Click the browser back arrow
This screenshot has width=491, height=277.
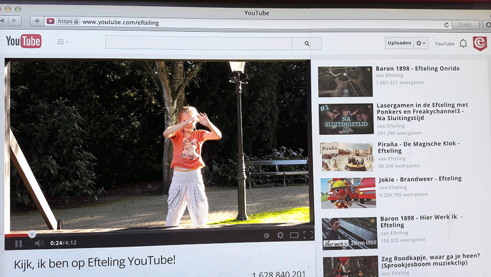3,21
